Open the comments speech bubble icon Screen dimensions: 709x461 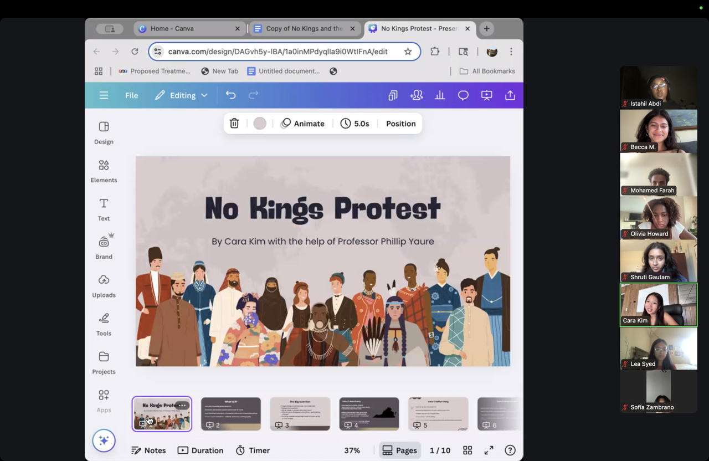pyautogui.click(x=463, y=95)
